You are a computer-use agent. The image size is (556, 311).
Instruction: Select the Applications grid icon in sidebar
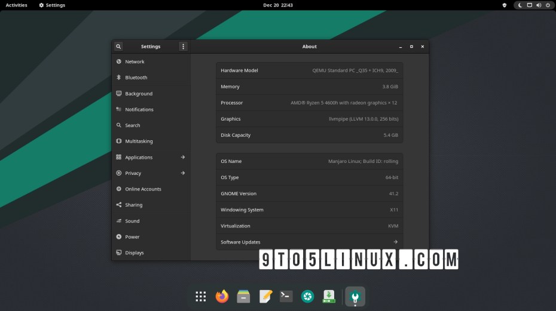(x=119, y=157)
